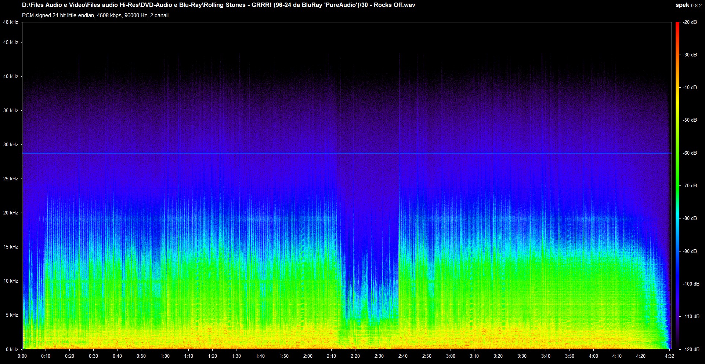Click the -40 dB scale label
Viewport: 705px width, 364px height.
click(690, 88)
